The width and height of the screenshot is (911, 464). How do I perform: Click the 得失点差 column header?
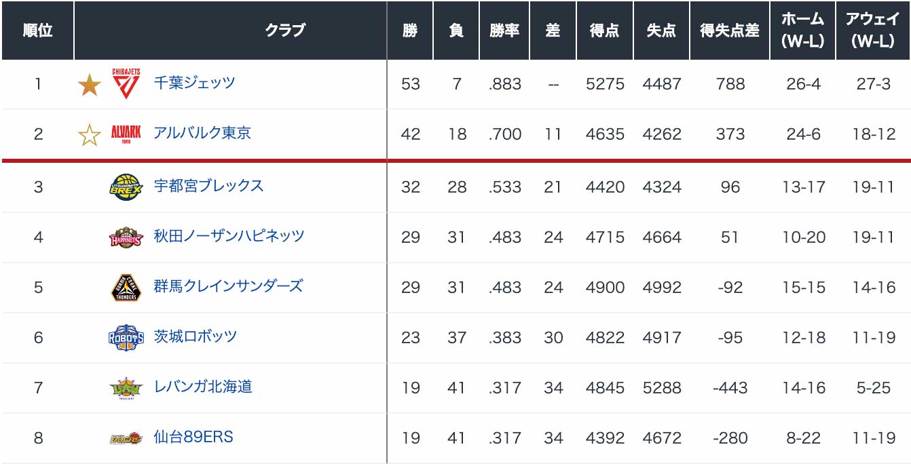click(x=730, y=31)
